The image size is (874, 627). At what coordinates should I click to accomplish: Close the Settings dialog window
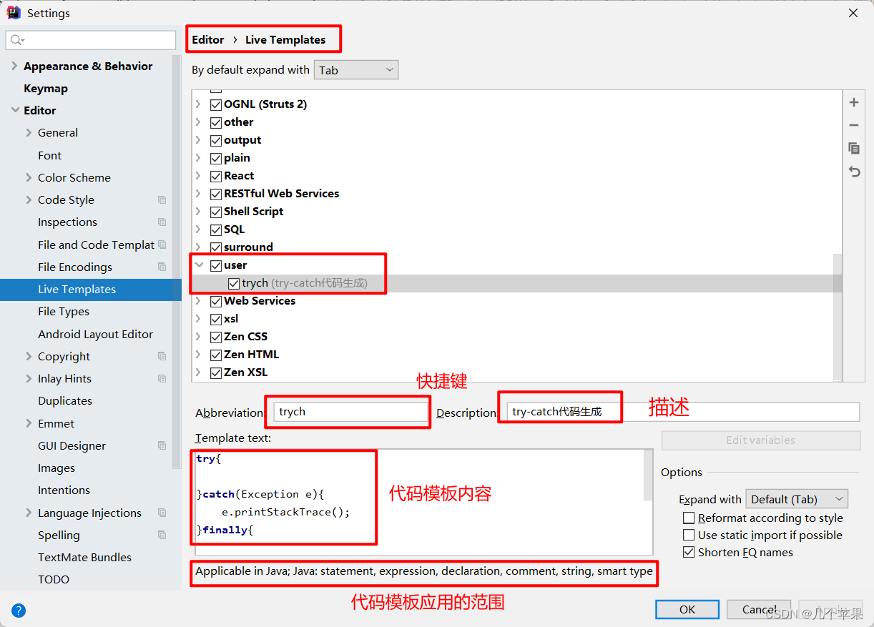pyautogui.click(x=853, y=13)
